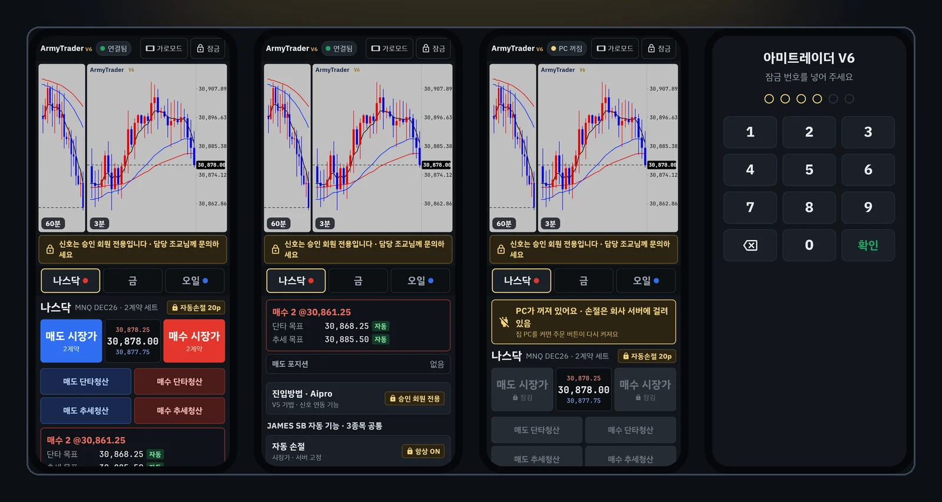This screenshot has height=502, width=942.
Task: Click 연결됨 status badge in first phone
Action: (x=114, y=48)
